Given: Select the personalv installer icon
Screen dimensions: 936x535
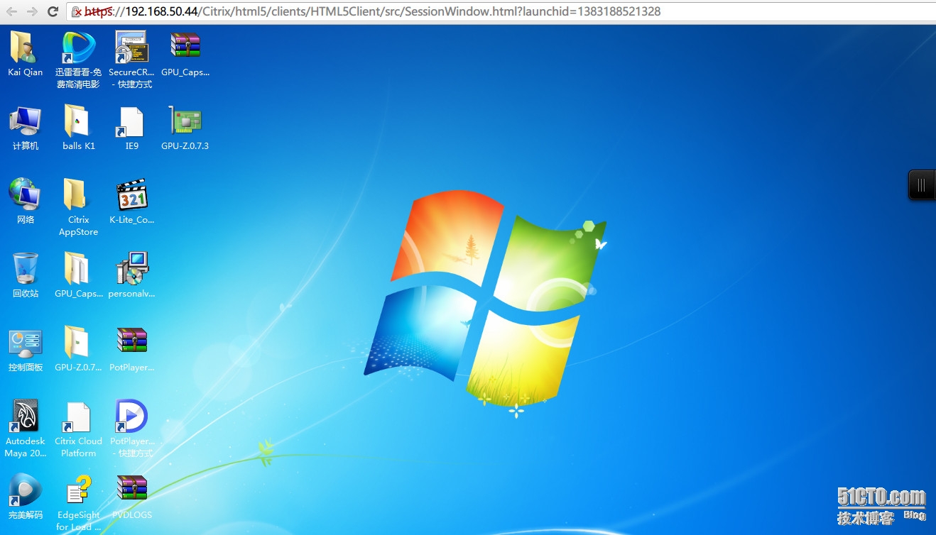Looking at the screenshot, I should pyautogui.click(x=131, y=269).
